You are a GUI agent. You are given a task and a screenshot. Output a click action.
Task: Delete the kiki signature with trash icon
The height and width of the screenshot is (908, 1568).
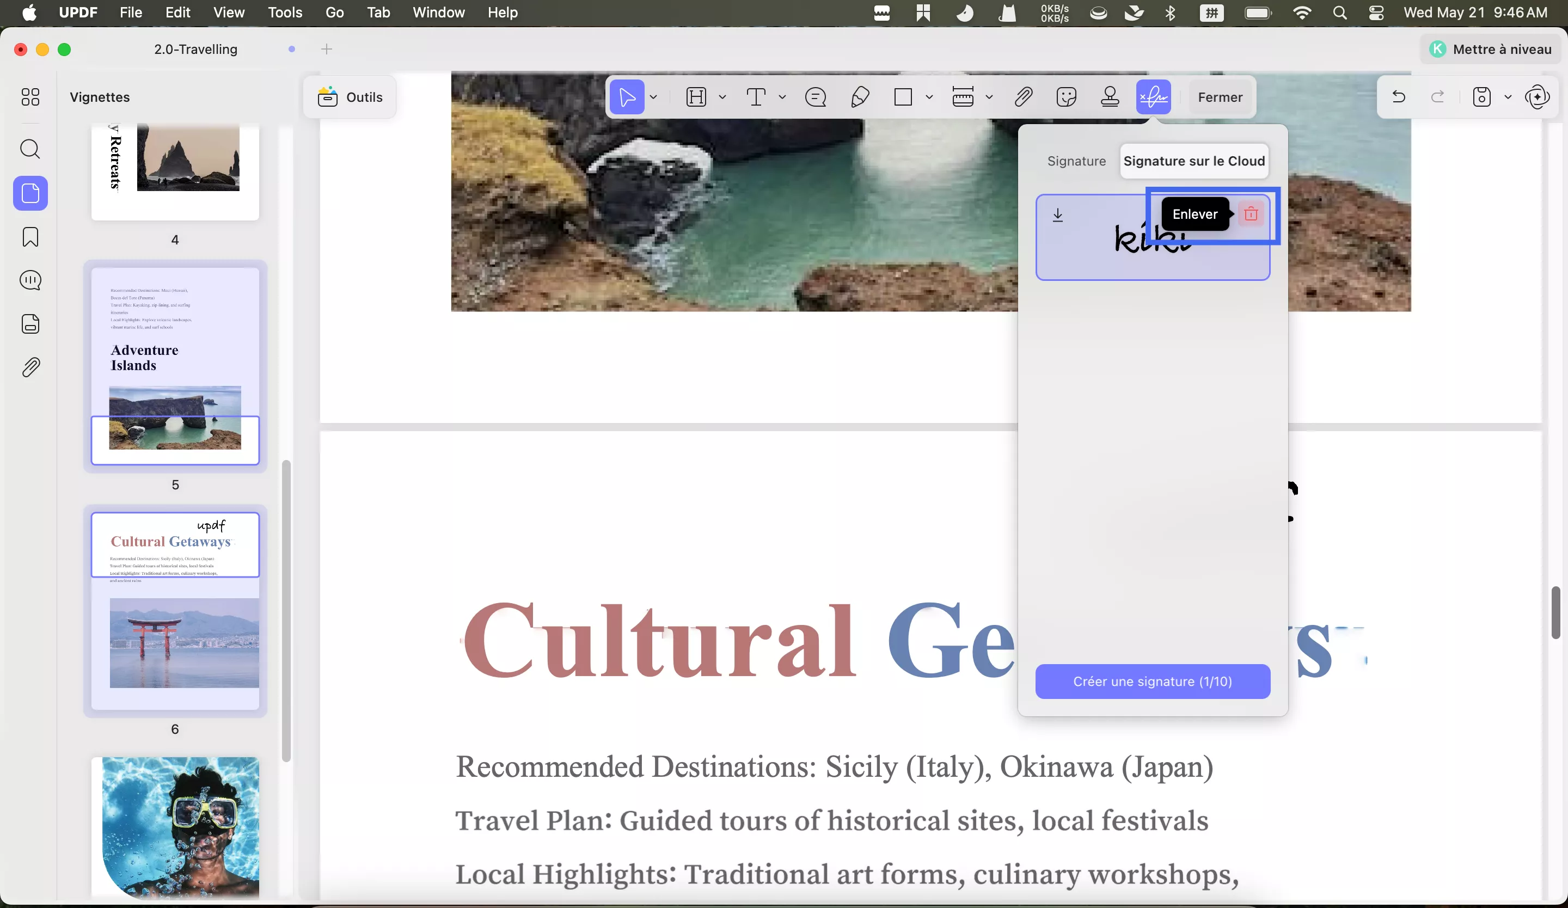[x=1250, y=214]
